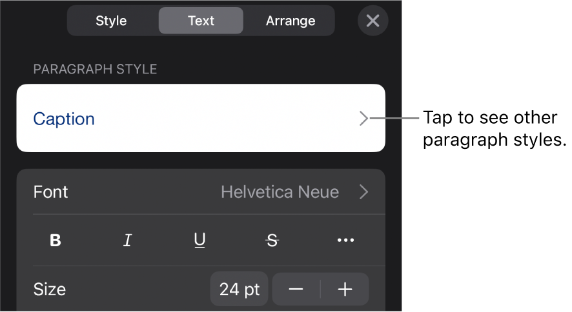This screenshot has width=572, height=312.
Task: Toggle bold text formatting
Action: (x=56, y=240)
